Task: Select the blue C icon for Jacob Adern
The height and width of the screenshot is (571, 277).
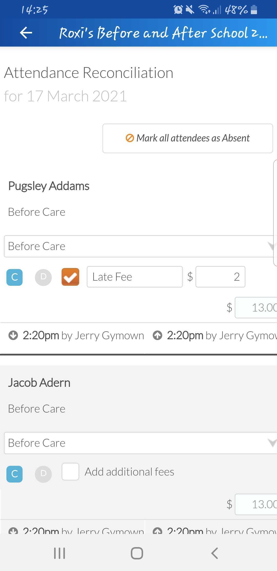Action: (x=14, y=474)
